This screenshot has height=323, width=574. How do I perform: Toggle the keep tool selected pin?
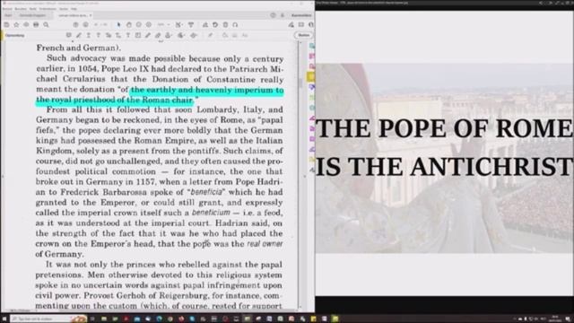tap(210, 35)
